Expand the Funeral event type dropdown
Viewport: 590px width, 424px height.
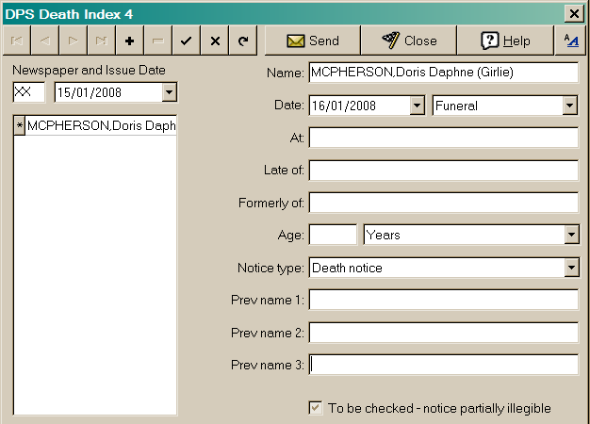[x=569, y=106]
